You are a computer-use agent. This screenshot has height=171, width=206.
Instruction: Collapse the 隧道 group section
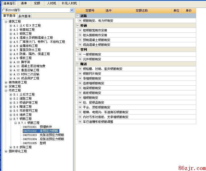[78, 64]
